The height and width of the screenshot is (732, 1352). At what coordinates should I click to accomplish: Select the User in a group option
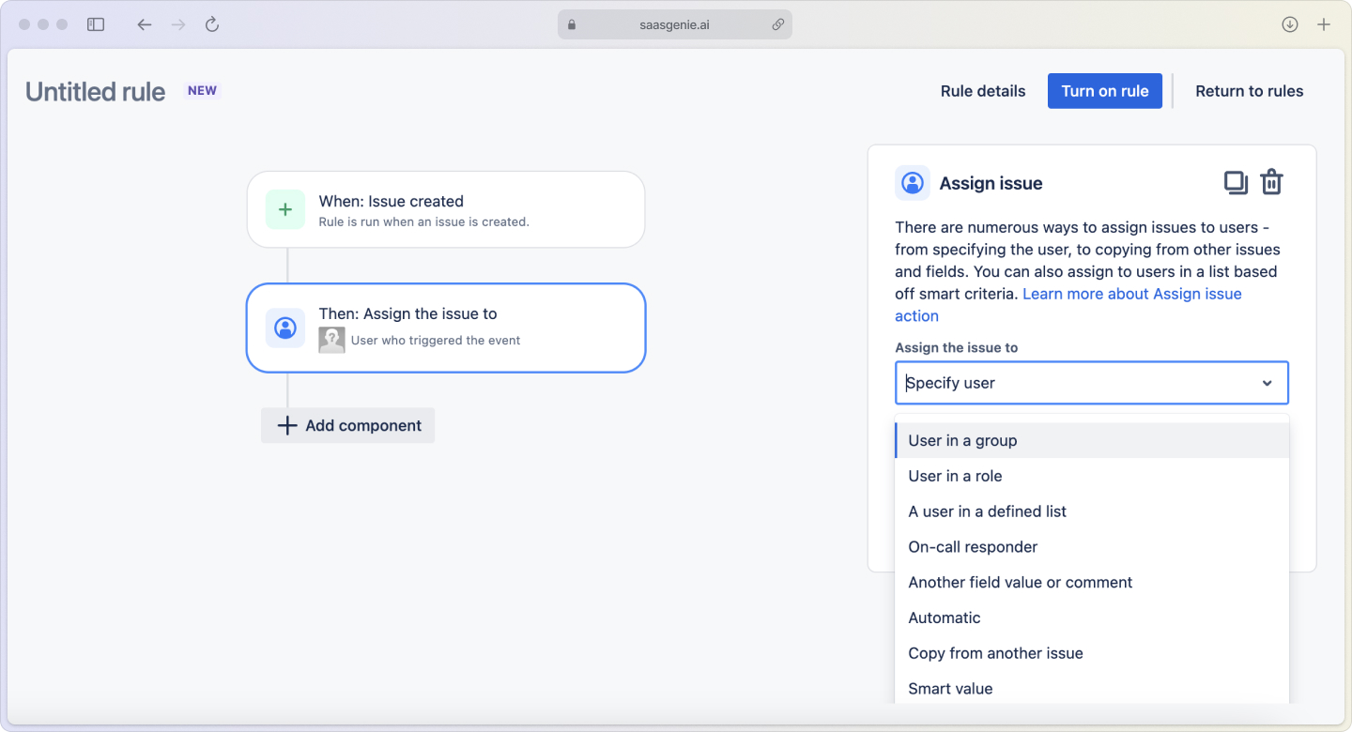pos(962,440)
